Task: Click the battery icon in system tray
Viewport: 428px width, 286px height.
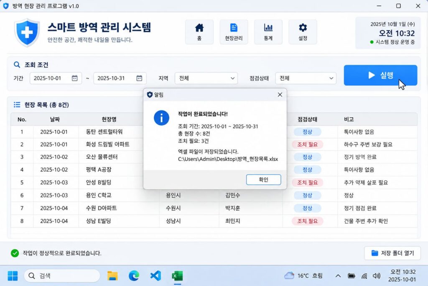Action: click(351, 276)
